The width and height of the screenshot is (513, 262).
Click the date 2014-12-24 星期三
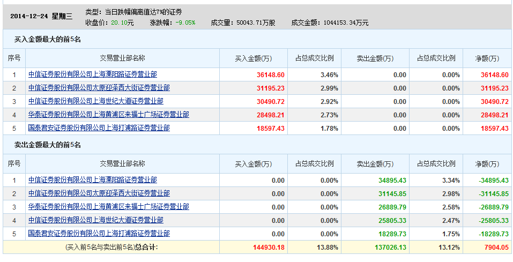[x=42, y=17]
